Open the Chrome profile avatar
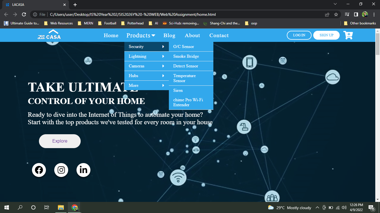Viewport: 380px width, 213px height. (x=364, y=14)
